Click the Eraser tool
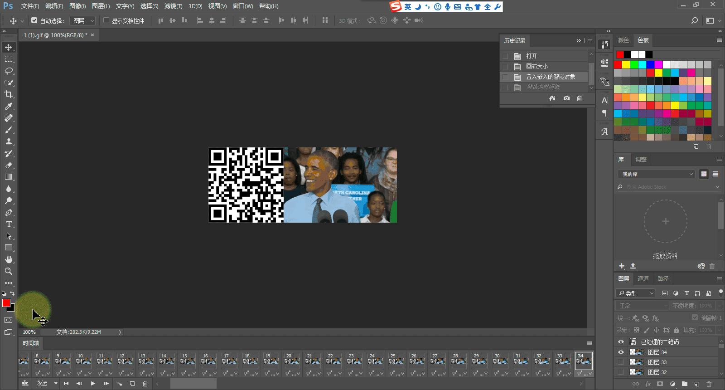725x390 pixels. tap(9, 166)
